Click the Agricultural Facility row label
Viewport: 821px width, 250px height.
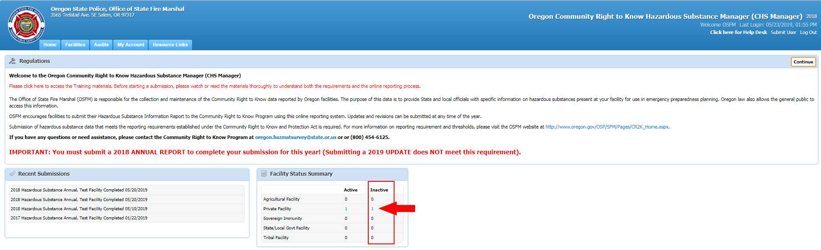tap(281, 199)
